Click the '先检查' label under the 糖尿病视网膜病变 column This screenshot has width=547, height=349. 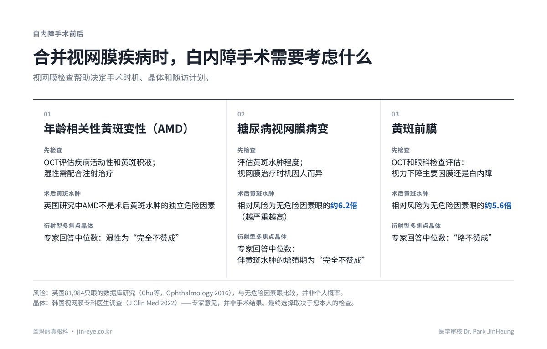pos(247,150)
